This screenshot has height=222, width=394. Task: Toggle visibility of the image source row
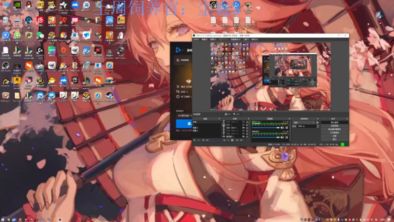(x=243, y=125)
